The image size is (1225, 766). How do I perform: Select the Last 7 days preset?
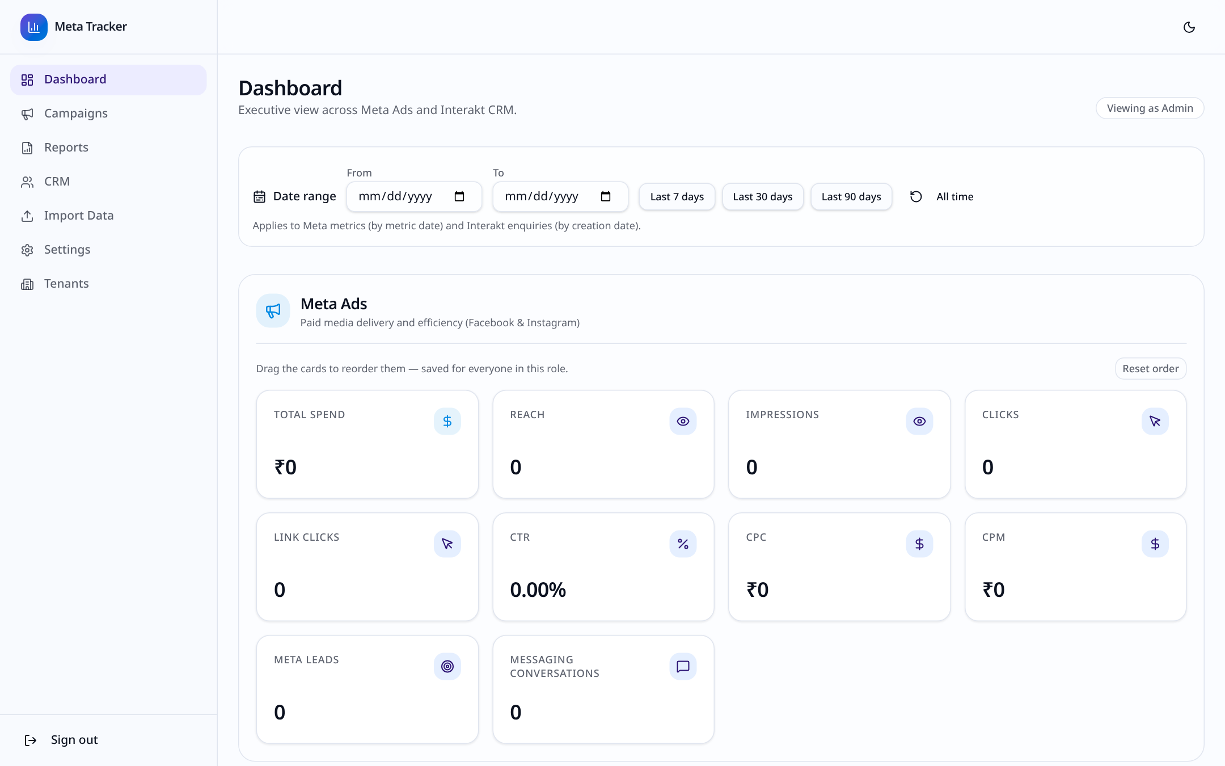click(677, 197)
